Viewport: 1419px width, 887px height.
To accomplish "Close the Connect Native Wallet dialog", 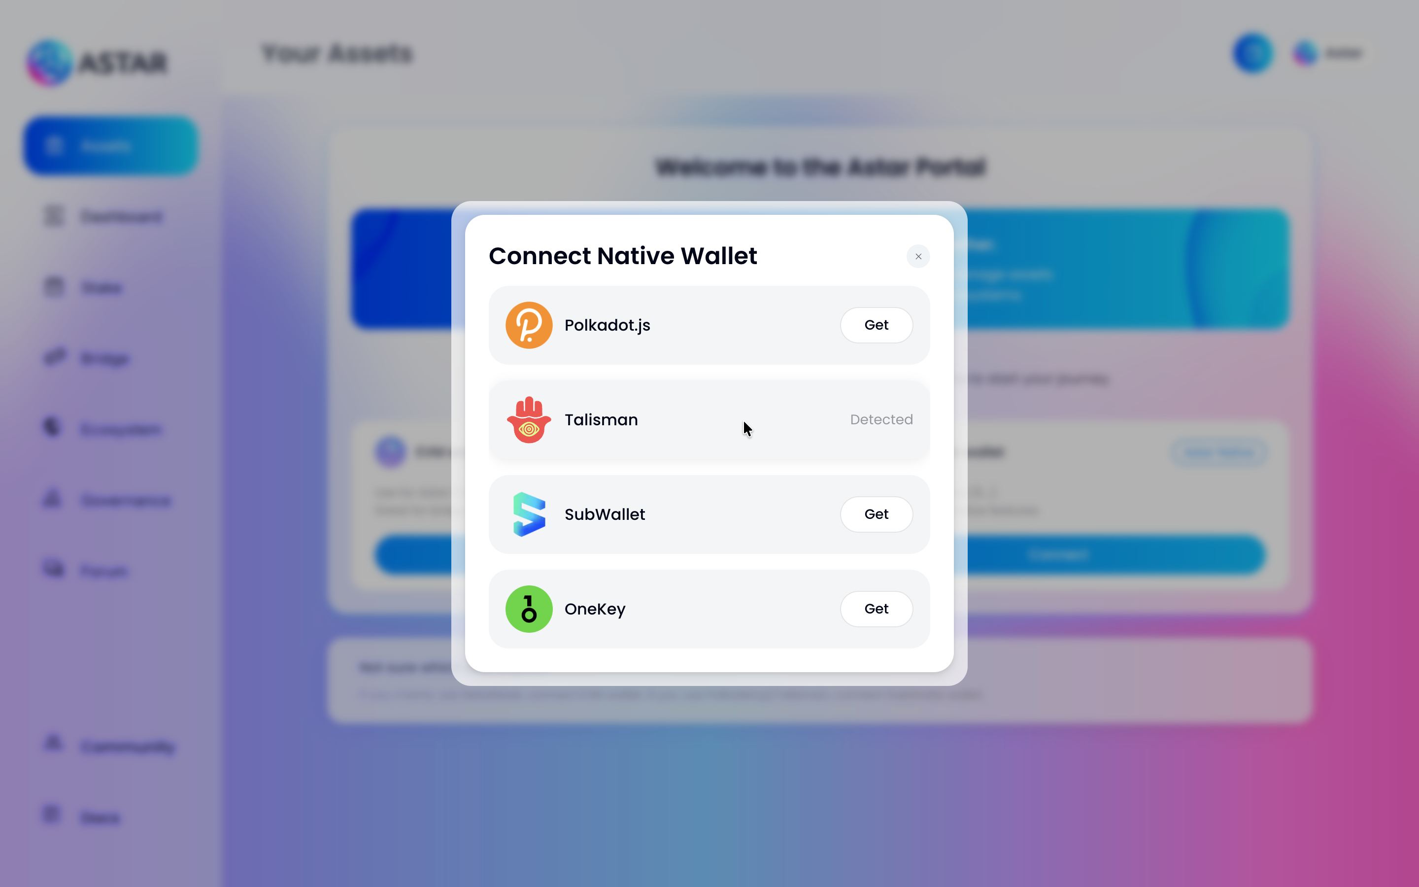I will [x=918, y=256].
